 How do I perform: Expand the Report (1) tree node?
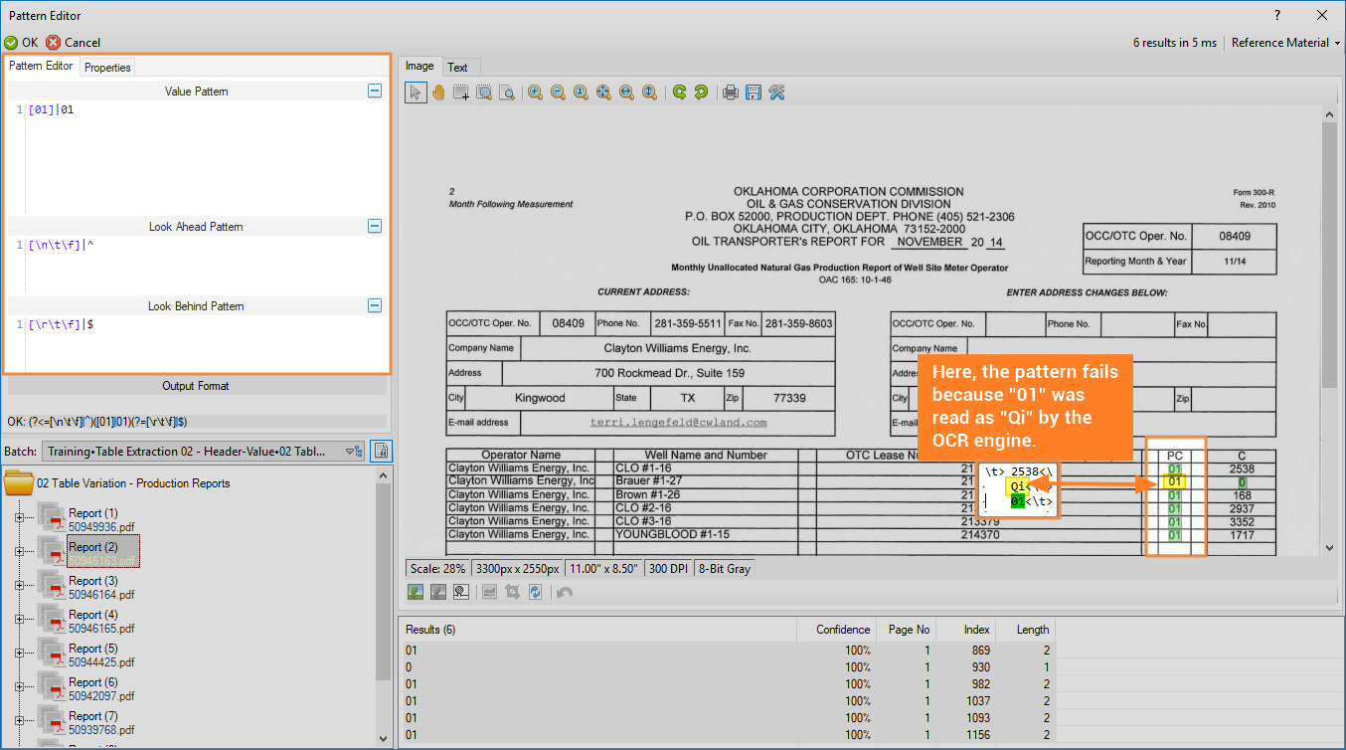(x=19, y=517)
